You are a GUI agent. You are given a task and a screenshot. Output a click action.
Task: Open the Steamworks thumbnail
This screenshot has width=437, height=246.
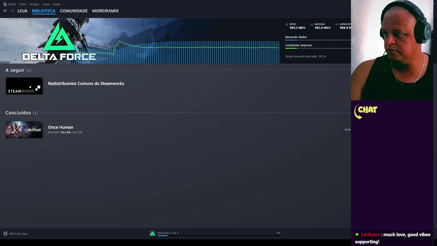(24, 86)
